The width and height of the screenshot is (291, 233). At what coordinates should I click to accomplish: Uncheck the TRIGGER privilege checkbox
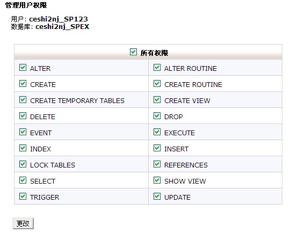click(23, 196)
